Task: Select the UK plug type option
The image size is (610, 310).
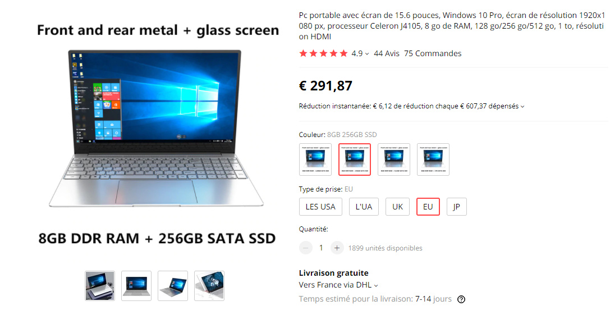Action: (x=397, y=207)
